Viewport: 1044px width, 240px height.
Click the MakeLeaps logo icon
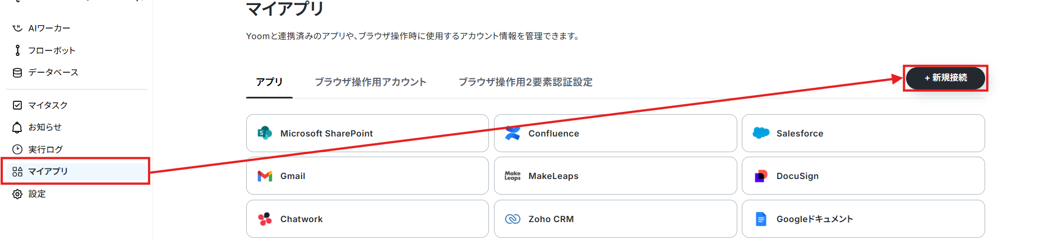coord(512,176)
